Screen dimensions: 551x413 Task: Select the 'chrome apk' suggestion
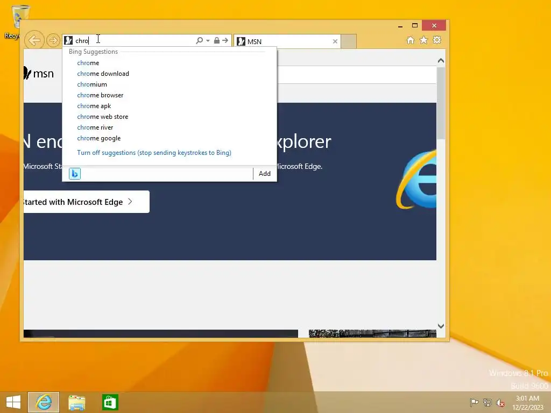(x=169, y=106)
